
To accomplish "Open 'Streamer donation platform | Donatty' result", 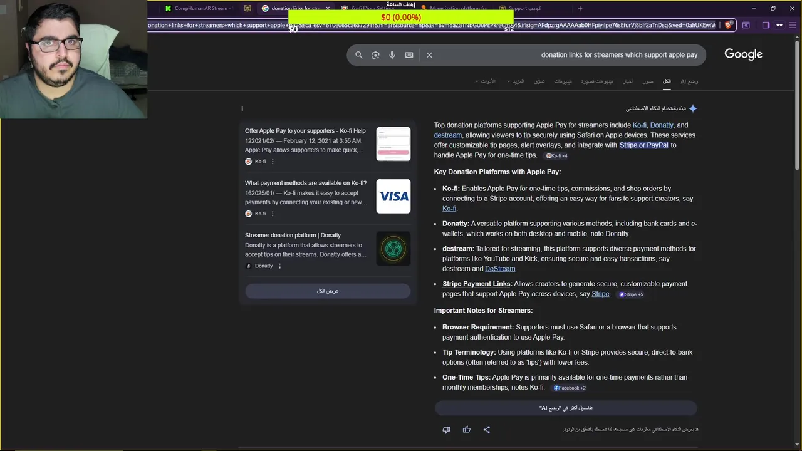I will coord(293,235).
